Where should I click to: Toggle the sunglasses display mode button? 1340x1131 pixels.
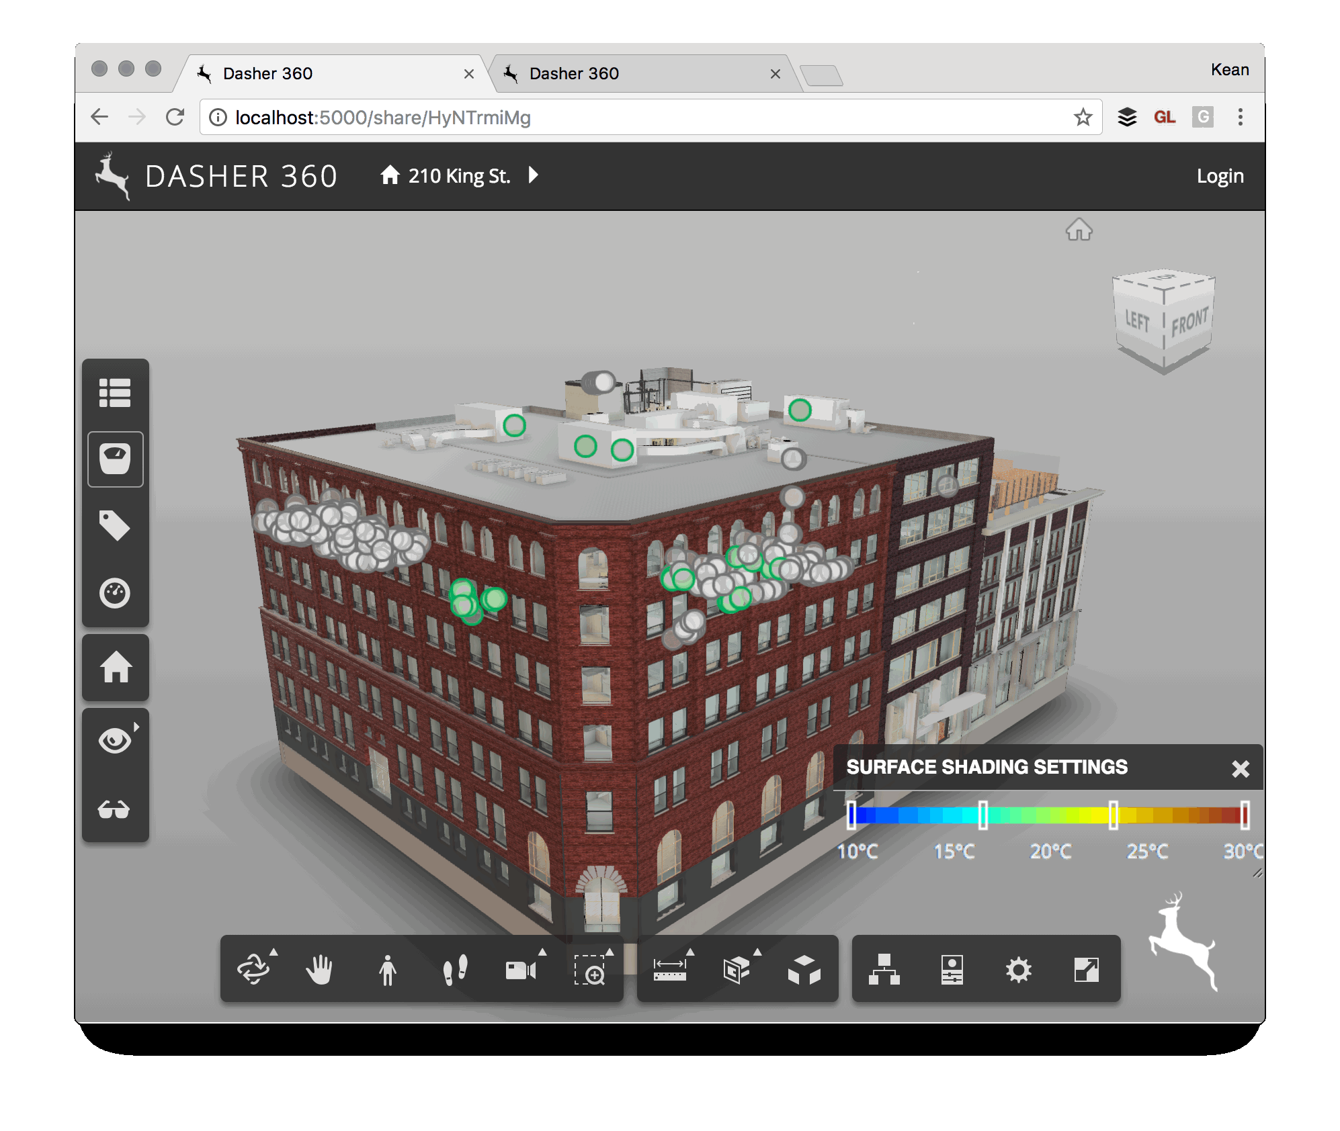[115, 809]
